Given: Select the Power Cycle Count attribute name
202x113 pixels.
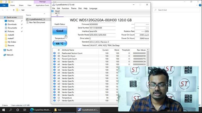Looking at the screenshot, I should pos(69,59).
